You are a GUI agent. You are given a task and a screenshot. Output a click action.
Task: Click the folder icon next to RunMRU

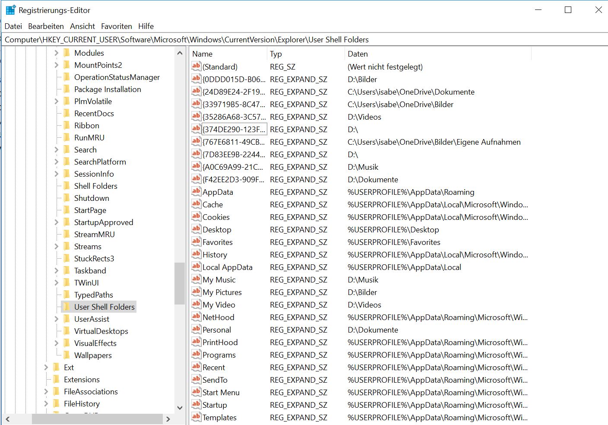point(66,137)
